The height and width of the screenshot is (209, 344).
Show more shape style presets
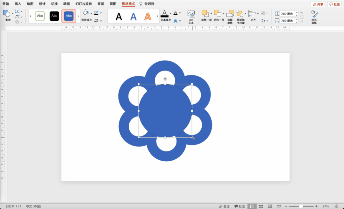78,16
